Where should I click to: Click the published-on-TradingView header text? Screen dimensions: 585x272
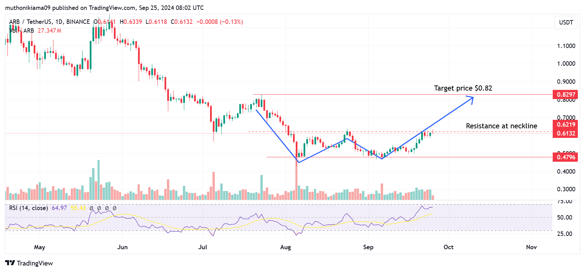pyautogui.click(x=104, y=7)
